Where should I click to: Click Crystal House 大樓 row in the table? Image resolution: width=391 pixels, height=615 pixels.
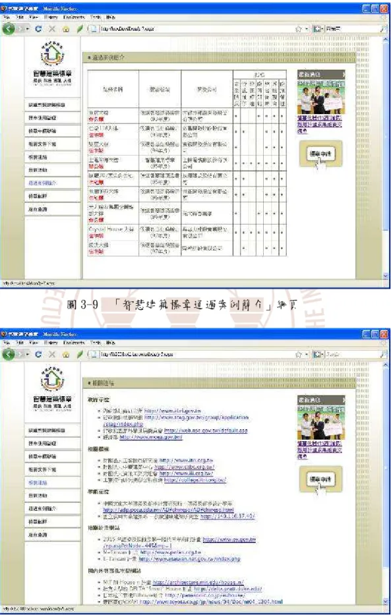pyautogui.click(x=187, y=232)
